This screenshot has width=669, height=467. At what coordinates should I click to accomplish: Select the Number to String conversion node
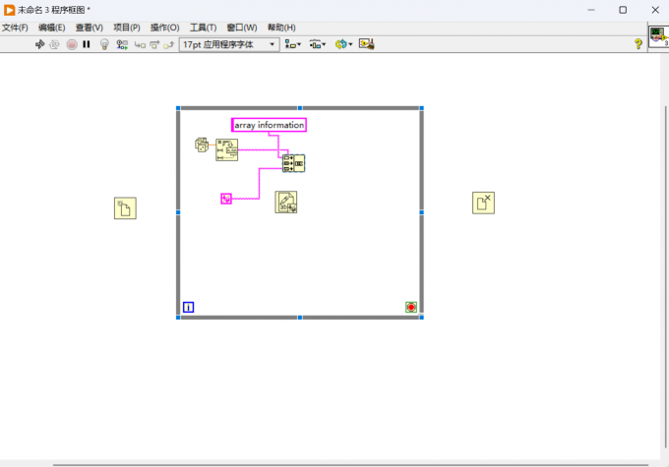click(x=226, y=150)
